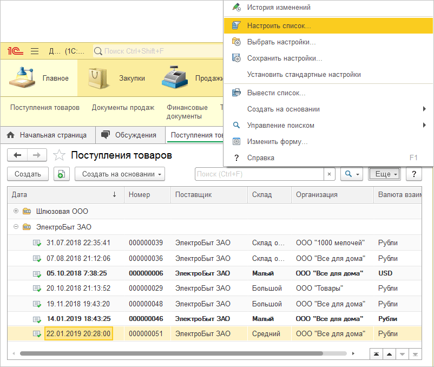Viewport: 434px width, 367px height.
Task: Sort by the Дата column header
Action: pos(65,194)
